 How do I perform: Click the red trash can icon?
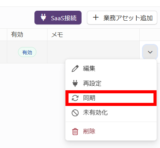(x=75, y=132)
